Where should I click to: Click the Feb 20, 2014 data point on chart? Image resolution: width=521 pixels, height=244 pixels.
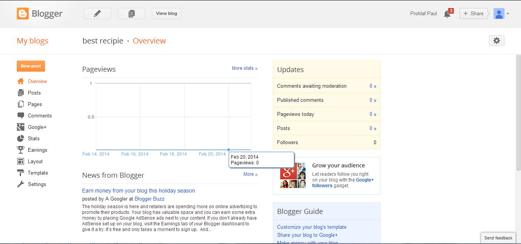(229, 150)
